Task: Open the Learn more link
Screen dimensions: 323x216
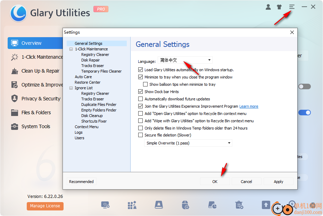Action: point(249,106)
